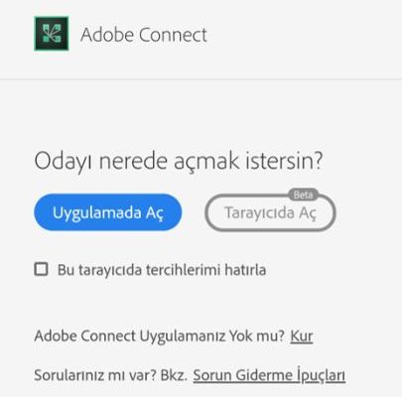
Task: Follow the Kur install link
Action: (x=302, y=336)
